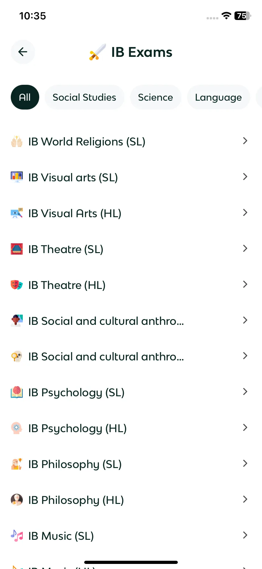Open the IB World Religions (SL) entry
The height and width of the screenshot is (569, 262).
[x=131, y=141]
